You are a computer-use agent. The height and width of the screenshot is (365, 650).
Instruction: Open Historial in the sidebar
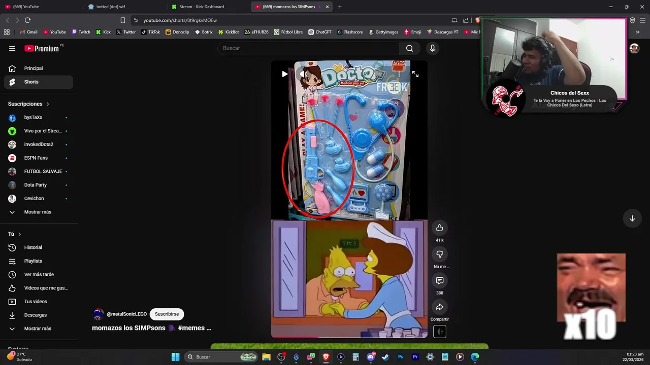(x=39, y=247)
